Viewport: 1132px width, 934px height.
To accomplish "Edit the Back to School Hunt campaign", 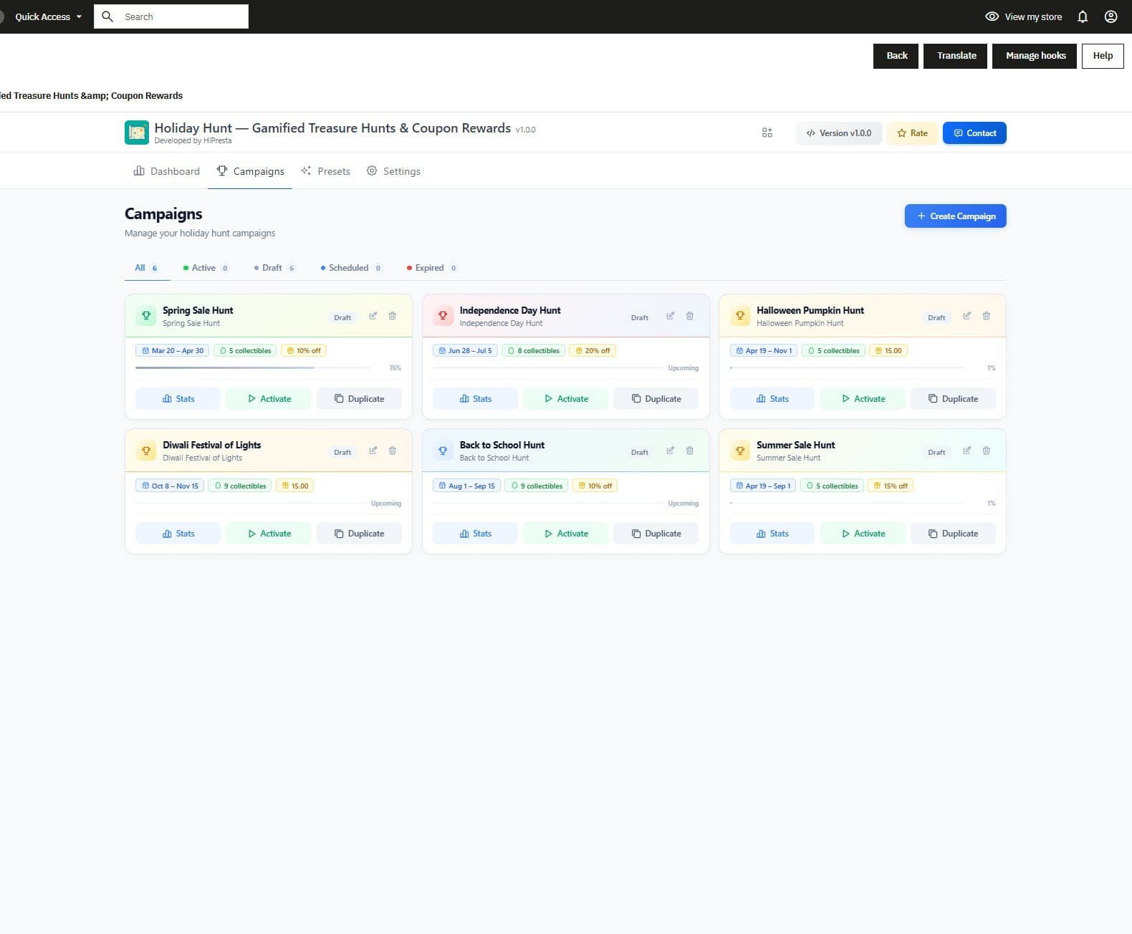I will point(670,451).
